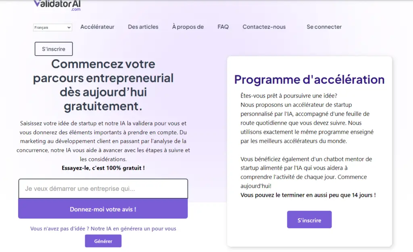Click the ValidatorAI logo
This screenshot has height=252, width=413.
[57, 4]
